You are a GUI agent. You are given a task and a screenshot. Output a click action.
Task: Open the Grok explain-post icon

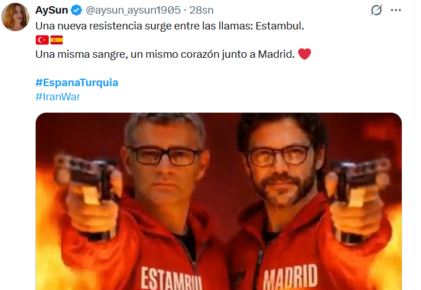click(376, 10)
